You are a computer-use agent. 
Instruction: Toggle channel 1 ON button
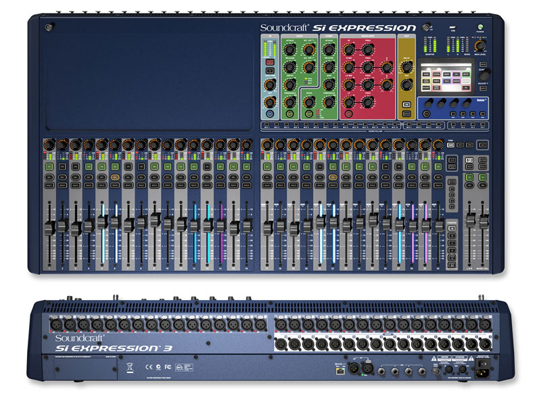(x=49, y=167)
